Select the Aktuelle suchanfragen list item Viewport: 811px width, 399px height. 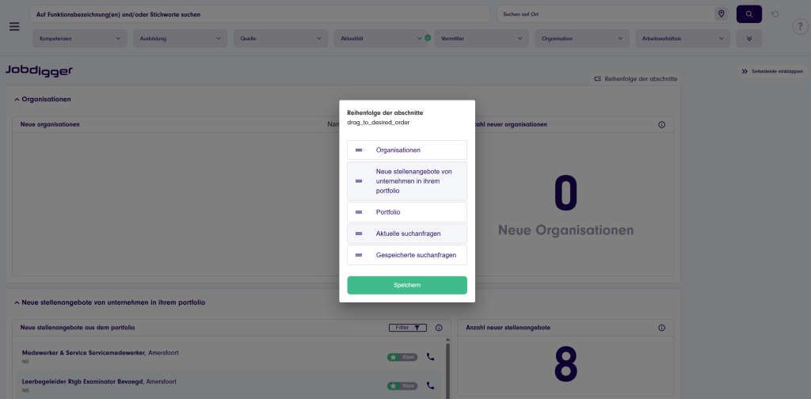407,234
